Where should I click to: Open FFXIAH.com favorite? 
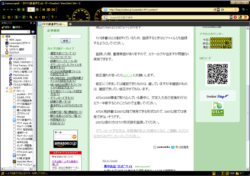(21, 107)
